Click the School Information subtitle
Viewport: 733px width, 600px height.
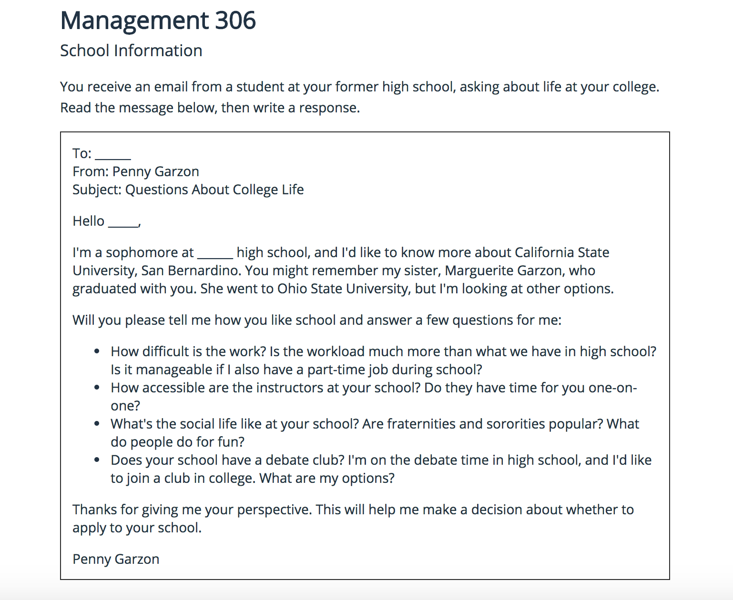[x=131, y=50]
